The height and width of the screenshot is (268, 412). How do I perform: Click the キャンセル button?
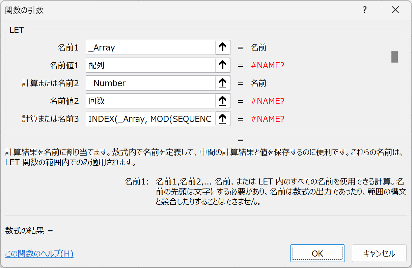[379, 253]
